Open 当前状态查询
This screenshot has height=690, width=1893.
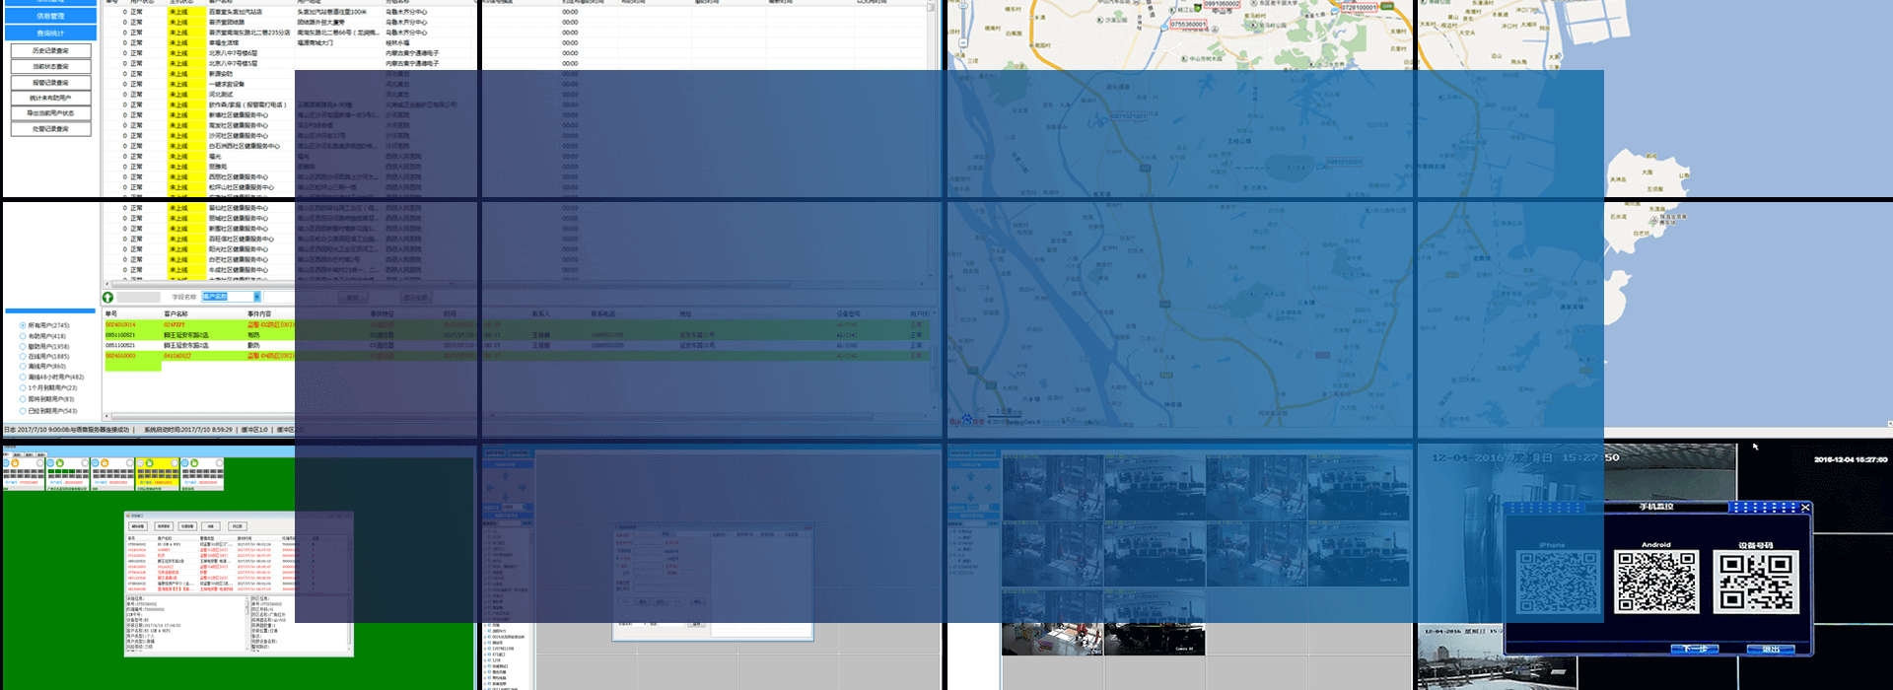[x=50, y=66]
